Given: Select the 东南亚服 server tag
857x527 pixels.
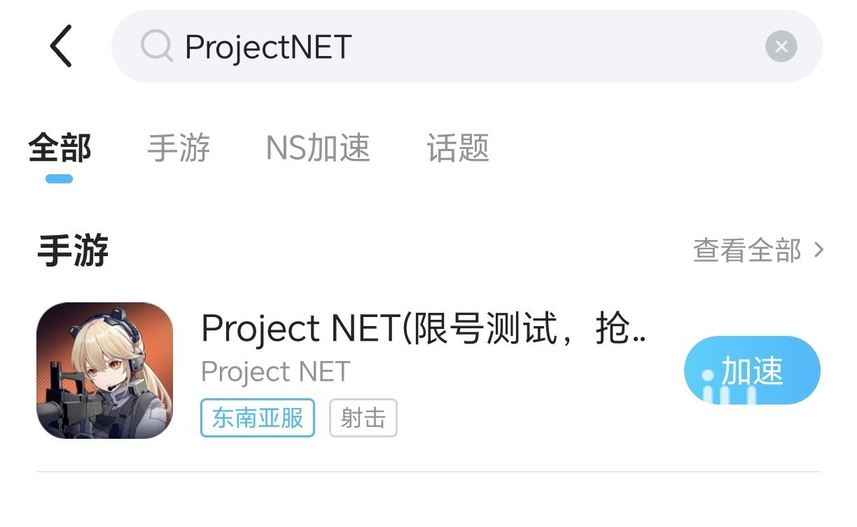Looking at the screenshot, I should pos(258,418).
